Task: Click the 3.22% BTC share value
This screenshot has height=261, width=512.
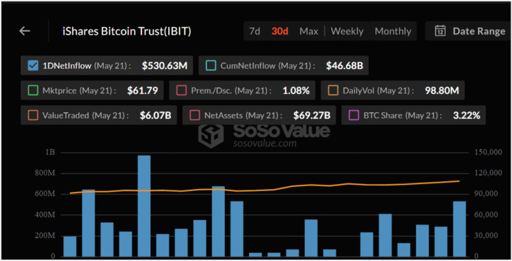Action: 466,116
